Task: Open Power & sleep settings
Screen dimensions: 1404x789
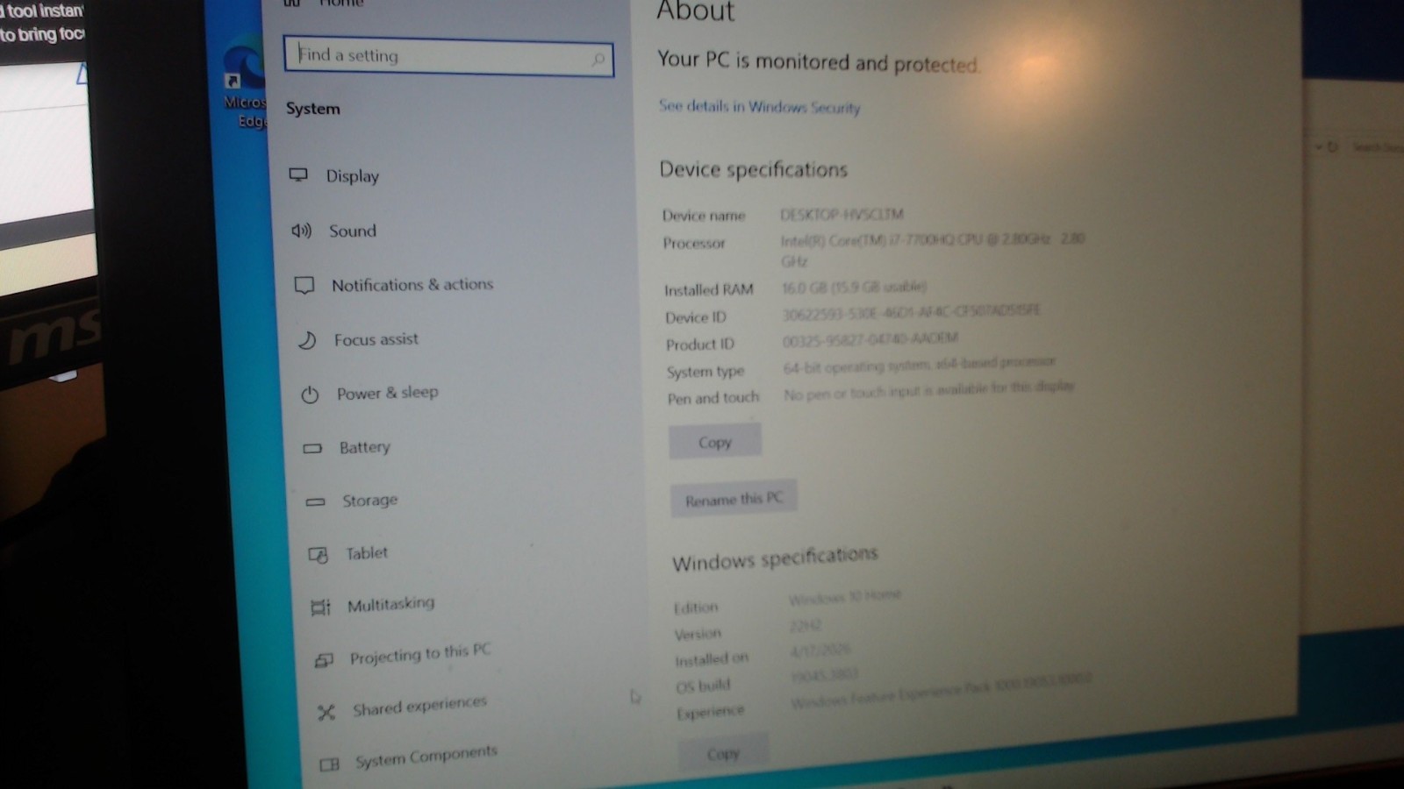Action: [388, 393]
